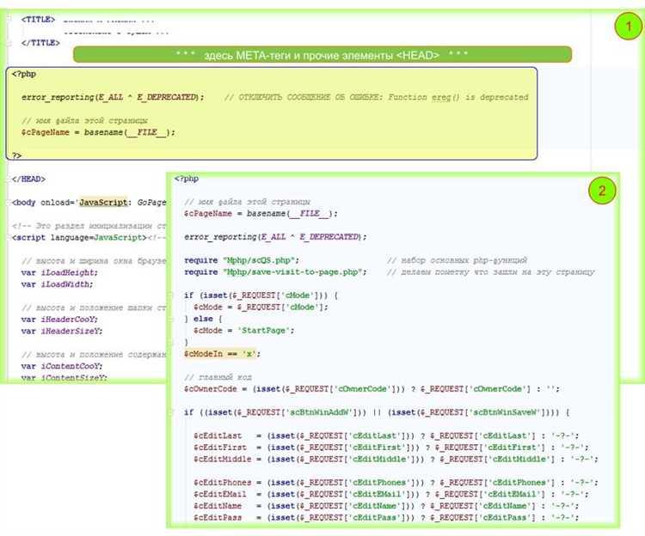Screen dimensions: 645x536
Task: Click the require "Mphp/scQS.php" line
Action: pos(242,260)
